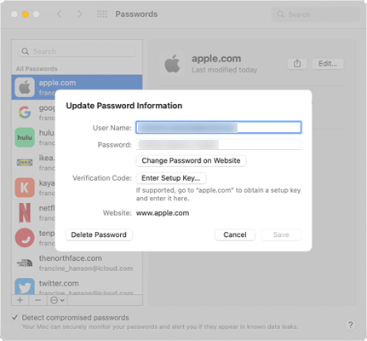Click the Last modified today text
Image resolution: width=367 pixels, height=341 pixels.
[x=225, y=70]
